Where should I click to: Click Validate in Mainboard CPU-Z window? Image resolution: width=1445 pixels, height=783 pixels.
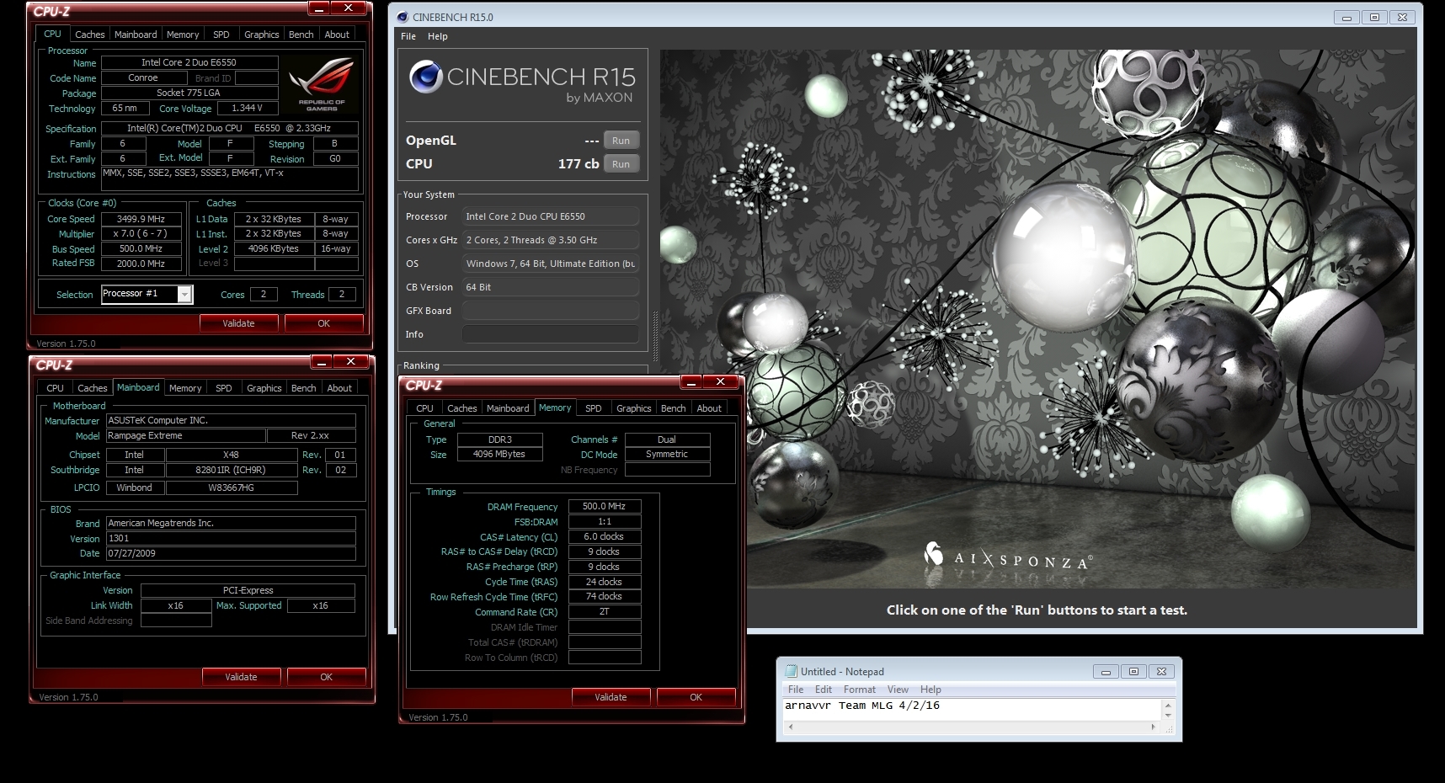pyautogui.click(x=241, y=677)
